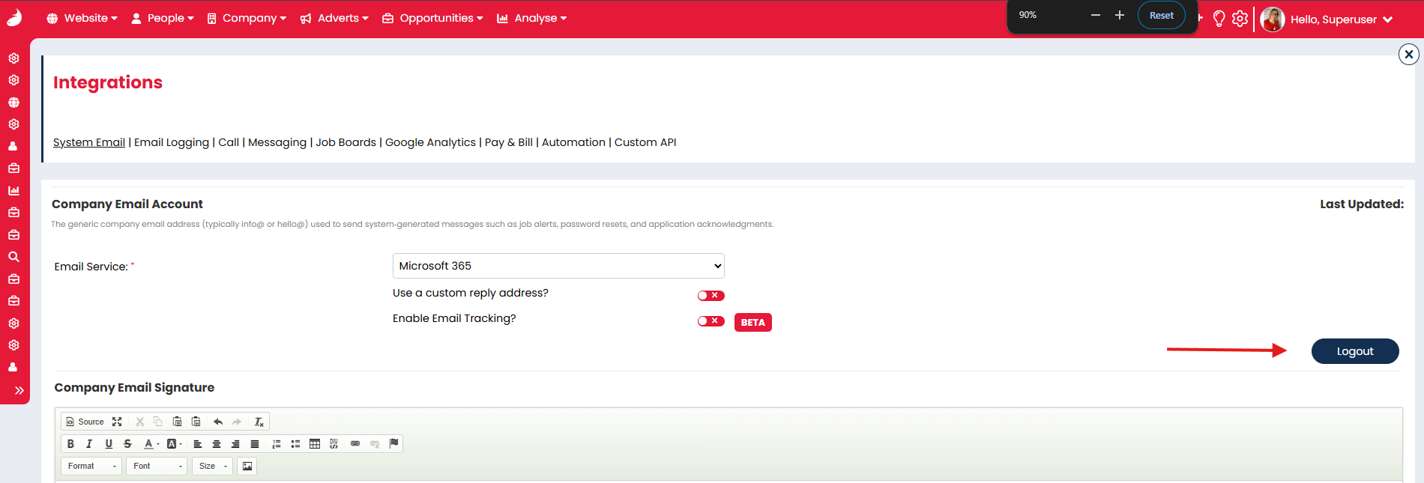Screen dimensions: 1424x483
Task: Switch to the Automation tab
Action: pyautogui.click(x=573, y=142)
